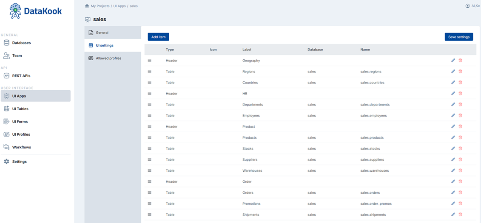Edit the Suppliers table row
481x223 pixels.
pyautogui.click(x=453, y=159)
